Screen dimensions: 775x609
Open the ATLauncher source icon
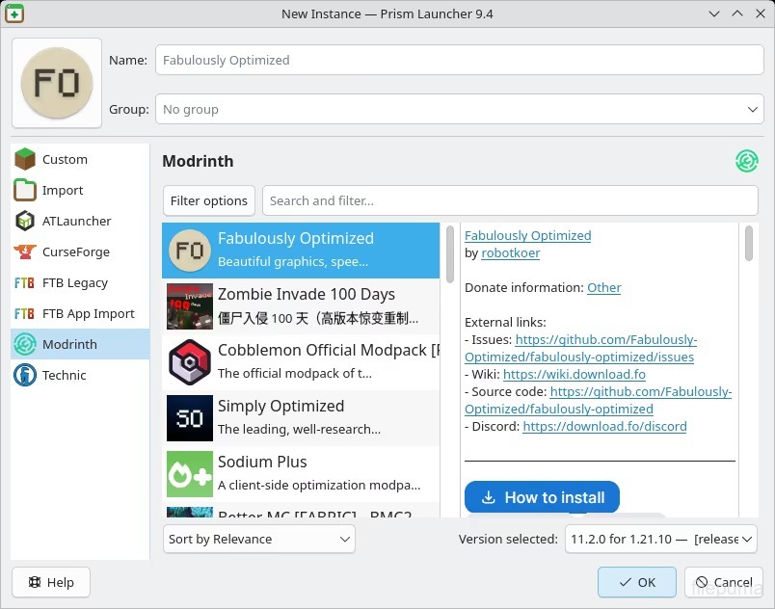(x=25, y=222)
